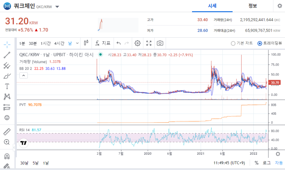
Task: Expand the QKC/KRW market selector arrow
Action: point(57,7)
